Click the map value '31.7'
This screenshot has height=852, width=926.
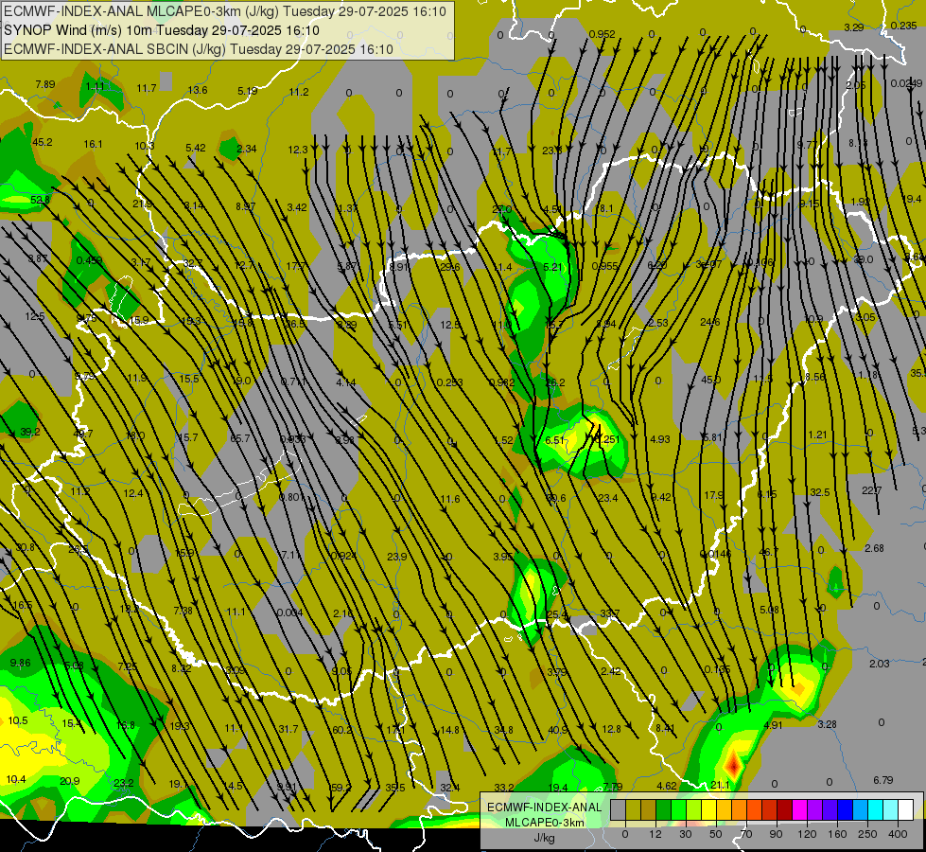[288, 729]
